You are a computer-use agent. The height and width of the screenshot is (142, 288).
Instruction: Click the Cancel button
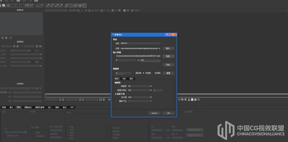pyautogui.click(x=155, y=113)
